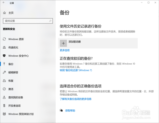
Task: Click the 查找我的设备 locator icon
Action: (4, 97)
